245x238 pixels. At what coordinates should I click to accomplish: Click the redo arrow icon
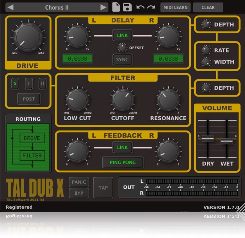coord(151,7)
